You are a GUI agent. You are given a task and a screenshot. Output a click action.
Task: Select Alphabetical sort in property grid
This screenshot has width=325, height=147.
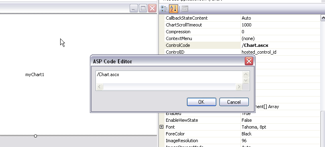click(x=173, y=9)
